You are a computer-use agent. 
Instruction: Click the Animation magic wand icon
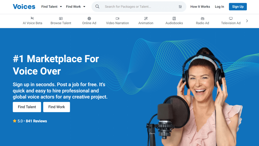click(x=146, y=18)
